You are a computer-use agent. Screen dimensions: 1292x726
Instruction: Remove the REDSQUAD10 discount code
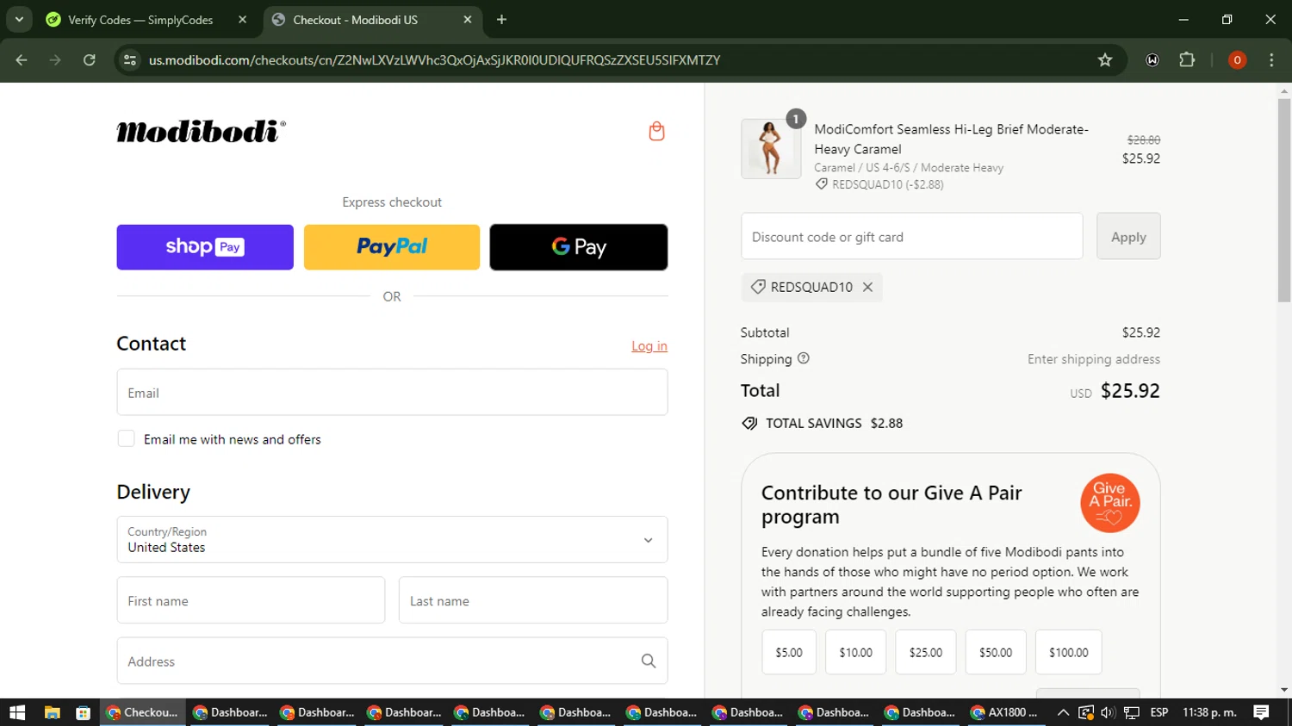[867, 288]
